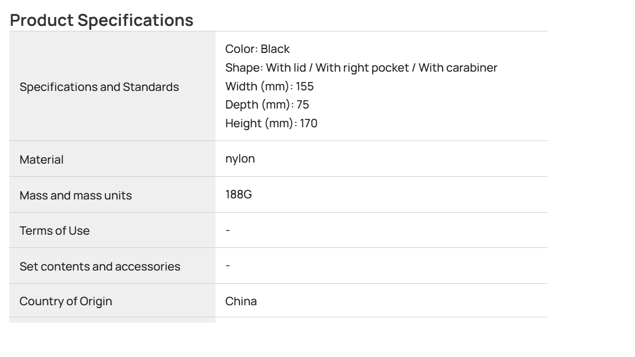The width and height of the screenshot is (635, 357).
Task: Select the Set contents and accessories label
Action: (100, 266)
